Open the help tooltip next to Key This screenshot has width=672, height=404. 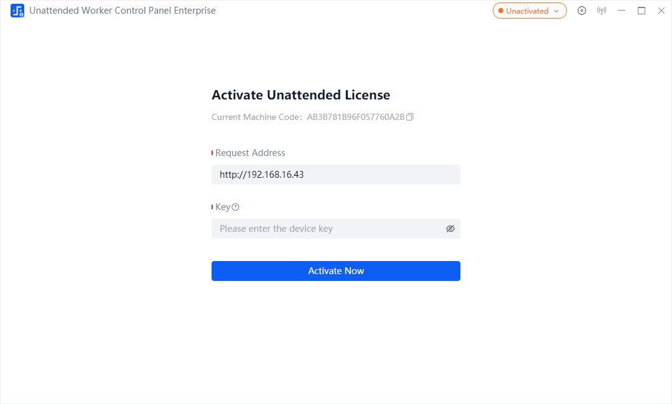pyautogui.click(x=235, y=206)
